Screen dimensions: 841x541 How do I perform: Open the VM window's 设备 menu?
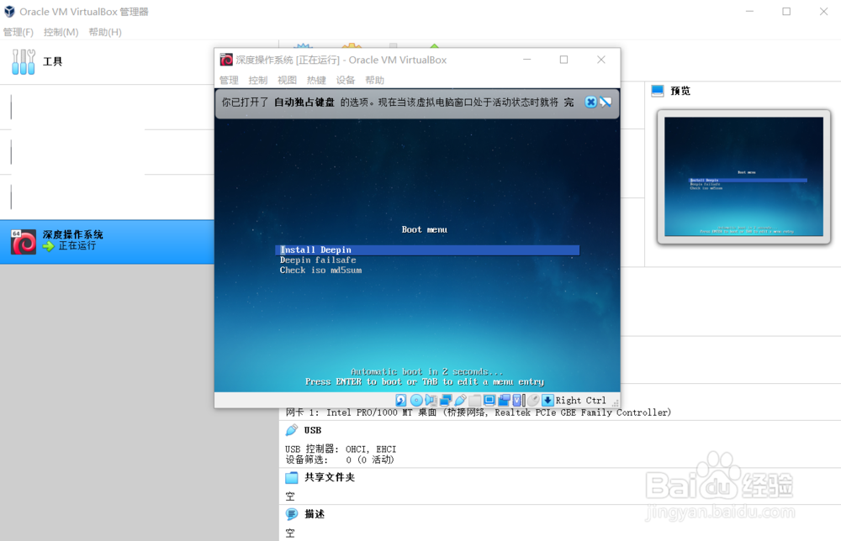pos(346,80)
